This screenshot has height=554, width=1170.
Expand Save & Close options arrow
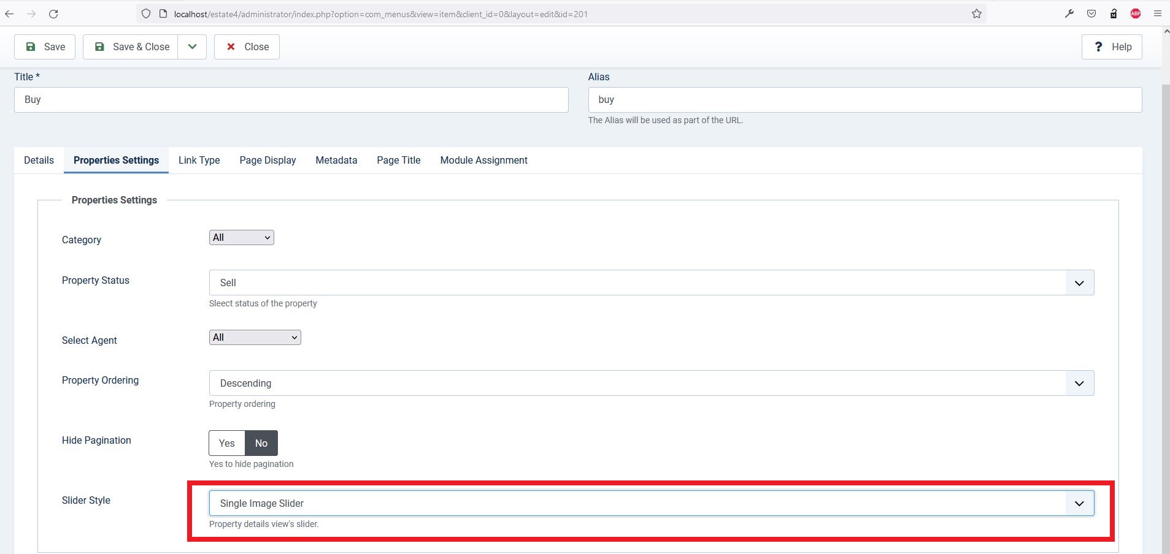click(x=192, y=47)
